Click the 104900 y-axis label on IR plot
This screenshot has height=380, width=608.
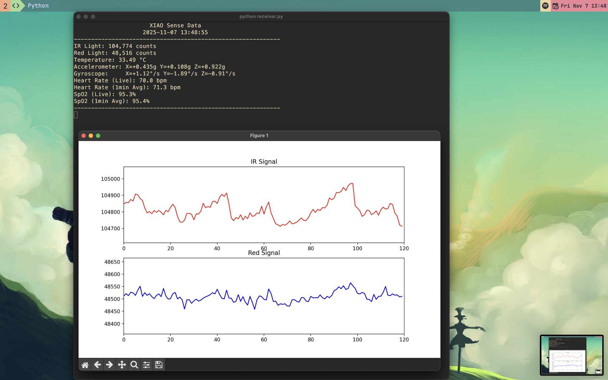[111, 195]
